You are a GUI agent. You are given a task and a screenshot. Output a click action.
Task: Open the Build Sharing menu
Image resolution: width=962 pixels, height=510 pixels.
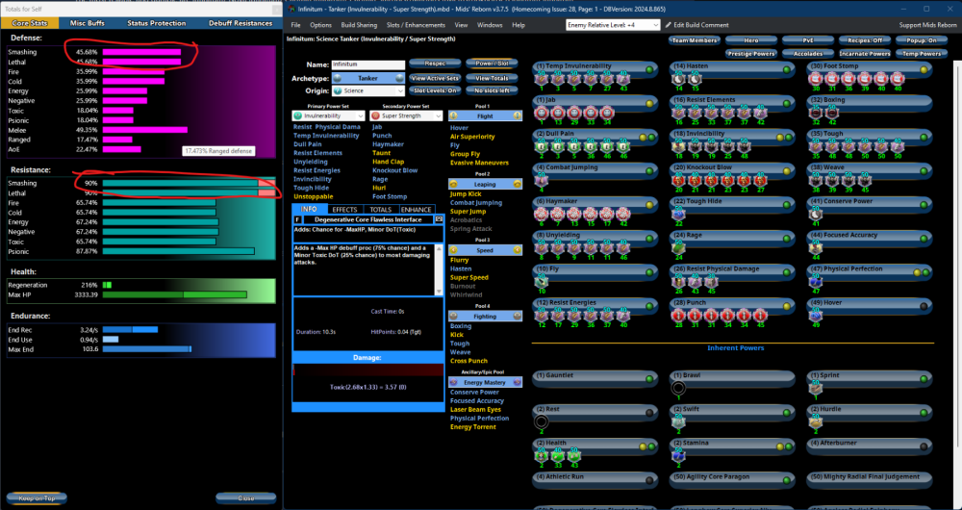pyautogui.click(x=361, y=24)
